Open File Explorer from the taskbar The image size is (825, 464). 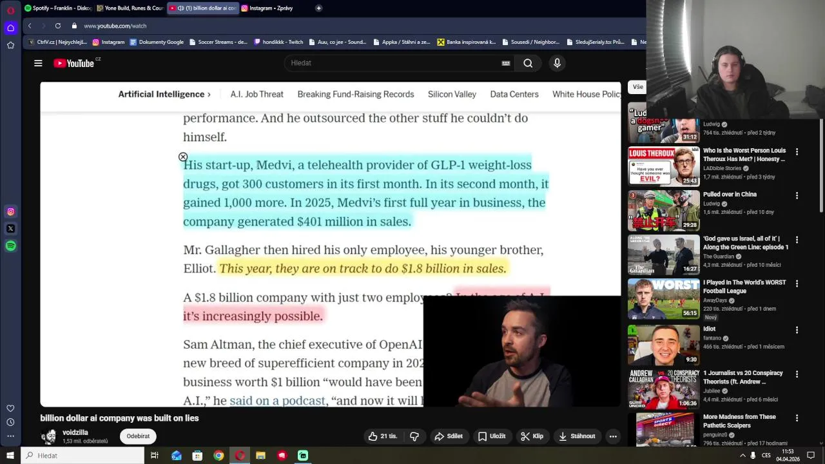pos(260,456)
